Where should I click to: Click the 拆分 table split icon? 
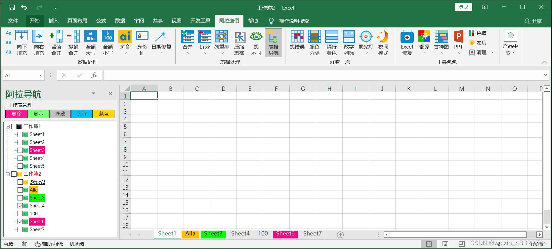[205, 36]
